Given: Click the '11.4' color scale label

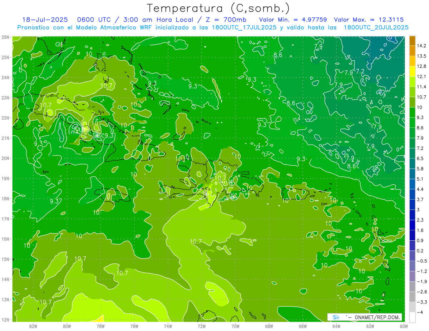Looking at the screenshot, I should (421, 87).
